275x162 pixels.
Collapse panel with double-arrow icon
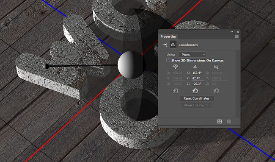232,32
